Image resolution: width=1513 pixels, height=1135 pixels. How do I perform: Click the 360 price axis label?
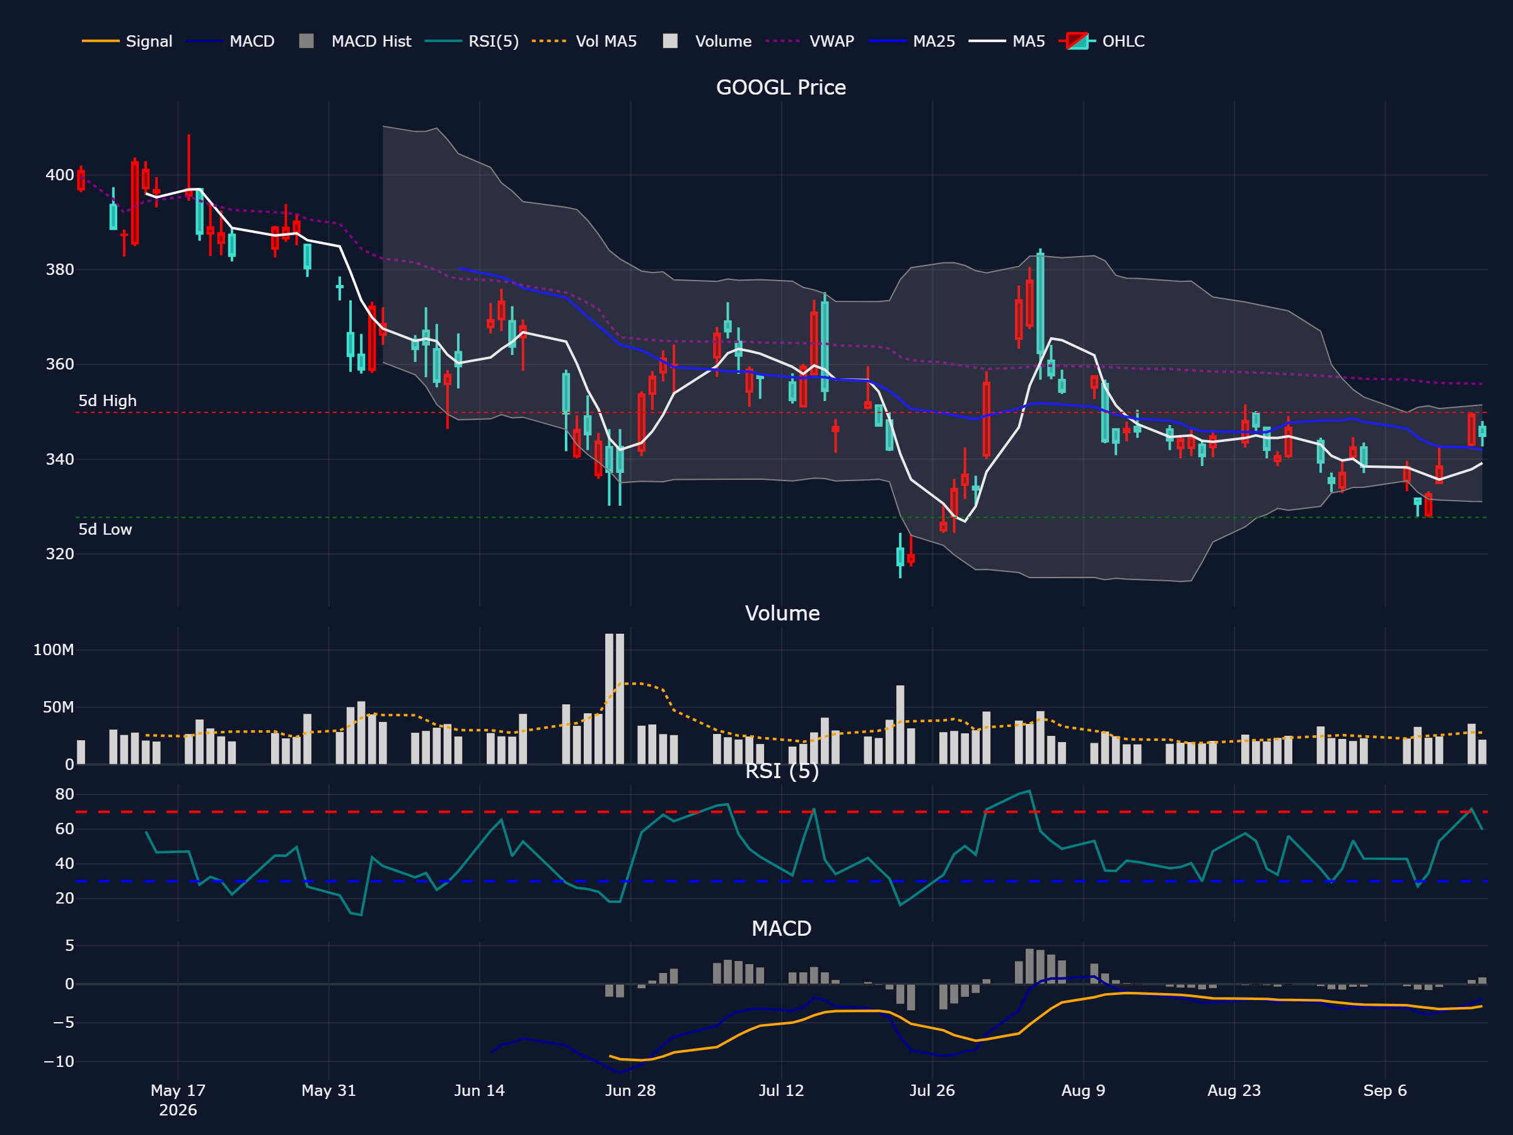tap(59, 364)
